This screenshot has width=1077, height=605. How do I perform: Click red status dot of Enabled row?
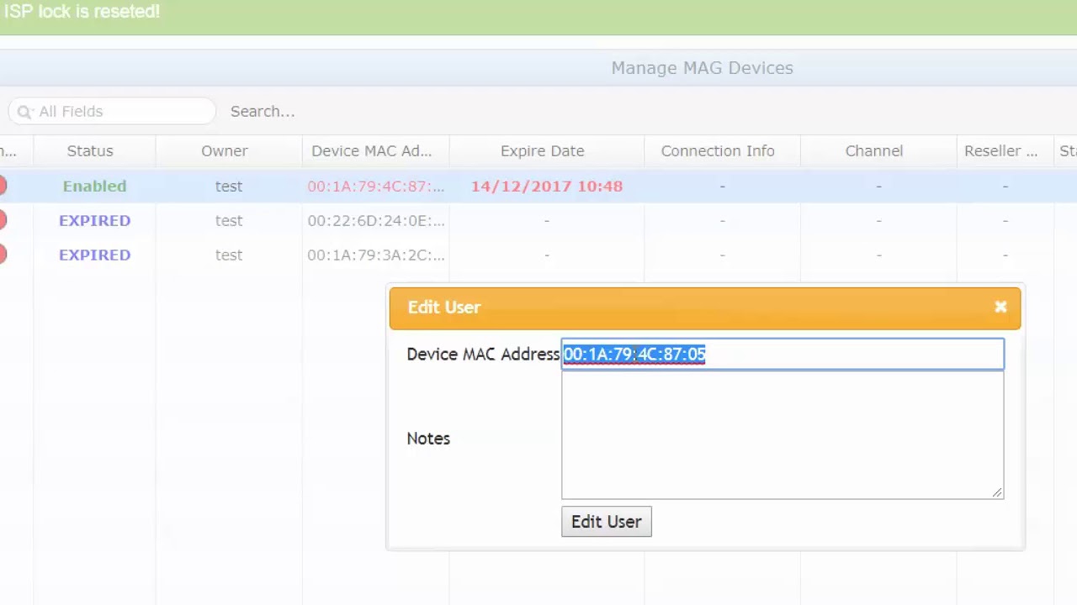(x=3, y=186)
